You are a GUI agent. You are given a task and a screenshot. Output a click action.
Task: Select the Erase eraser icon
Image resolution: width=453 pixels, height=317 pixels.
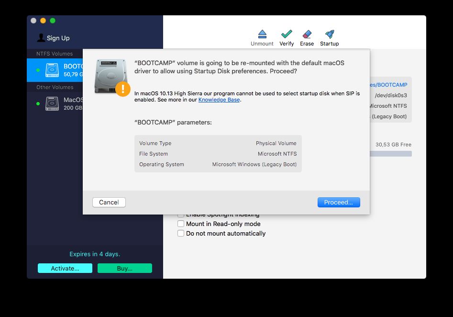click(x=307, y=34)
